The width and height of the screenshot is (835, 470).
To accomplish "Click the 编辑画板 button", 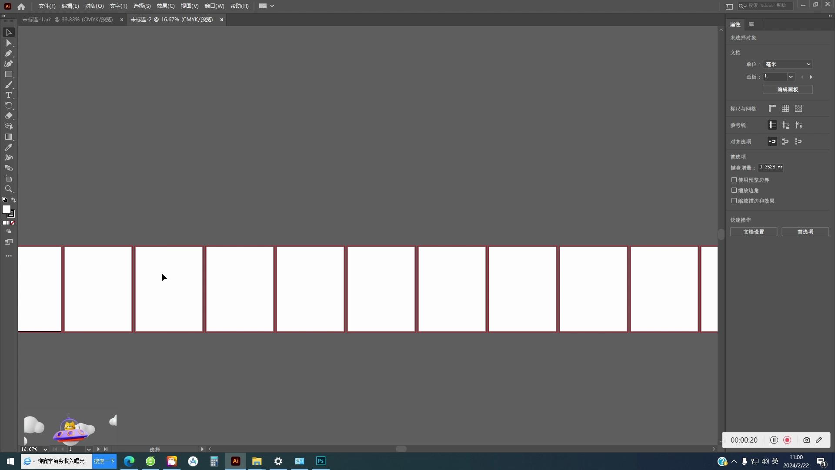I will [788, 90].
